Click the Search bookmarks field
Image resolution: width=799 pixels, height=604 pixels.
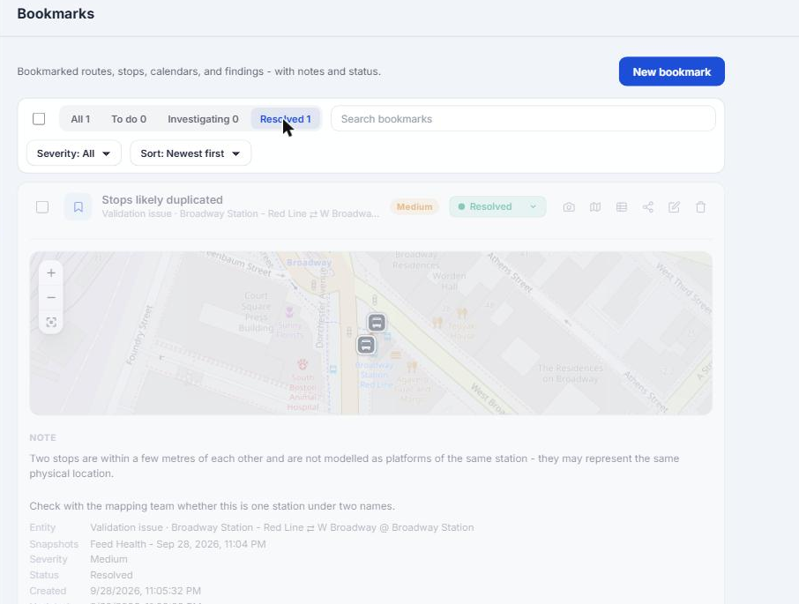(523, 119)
